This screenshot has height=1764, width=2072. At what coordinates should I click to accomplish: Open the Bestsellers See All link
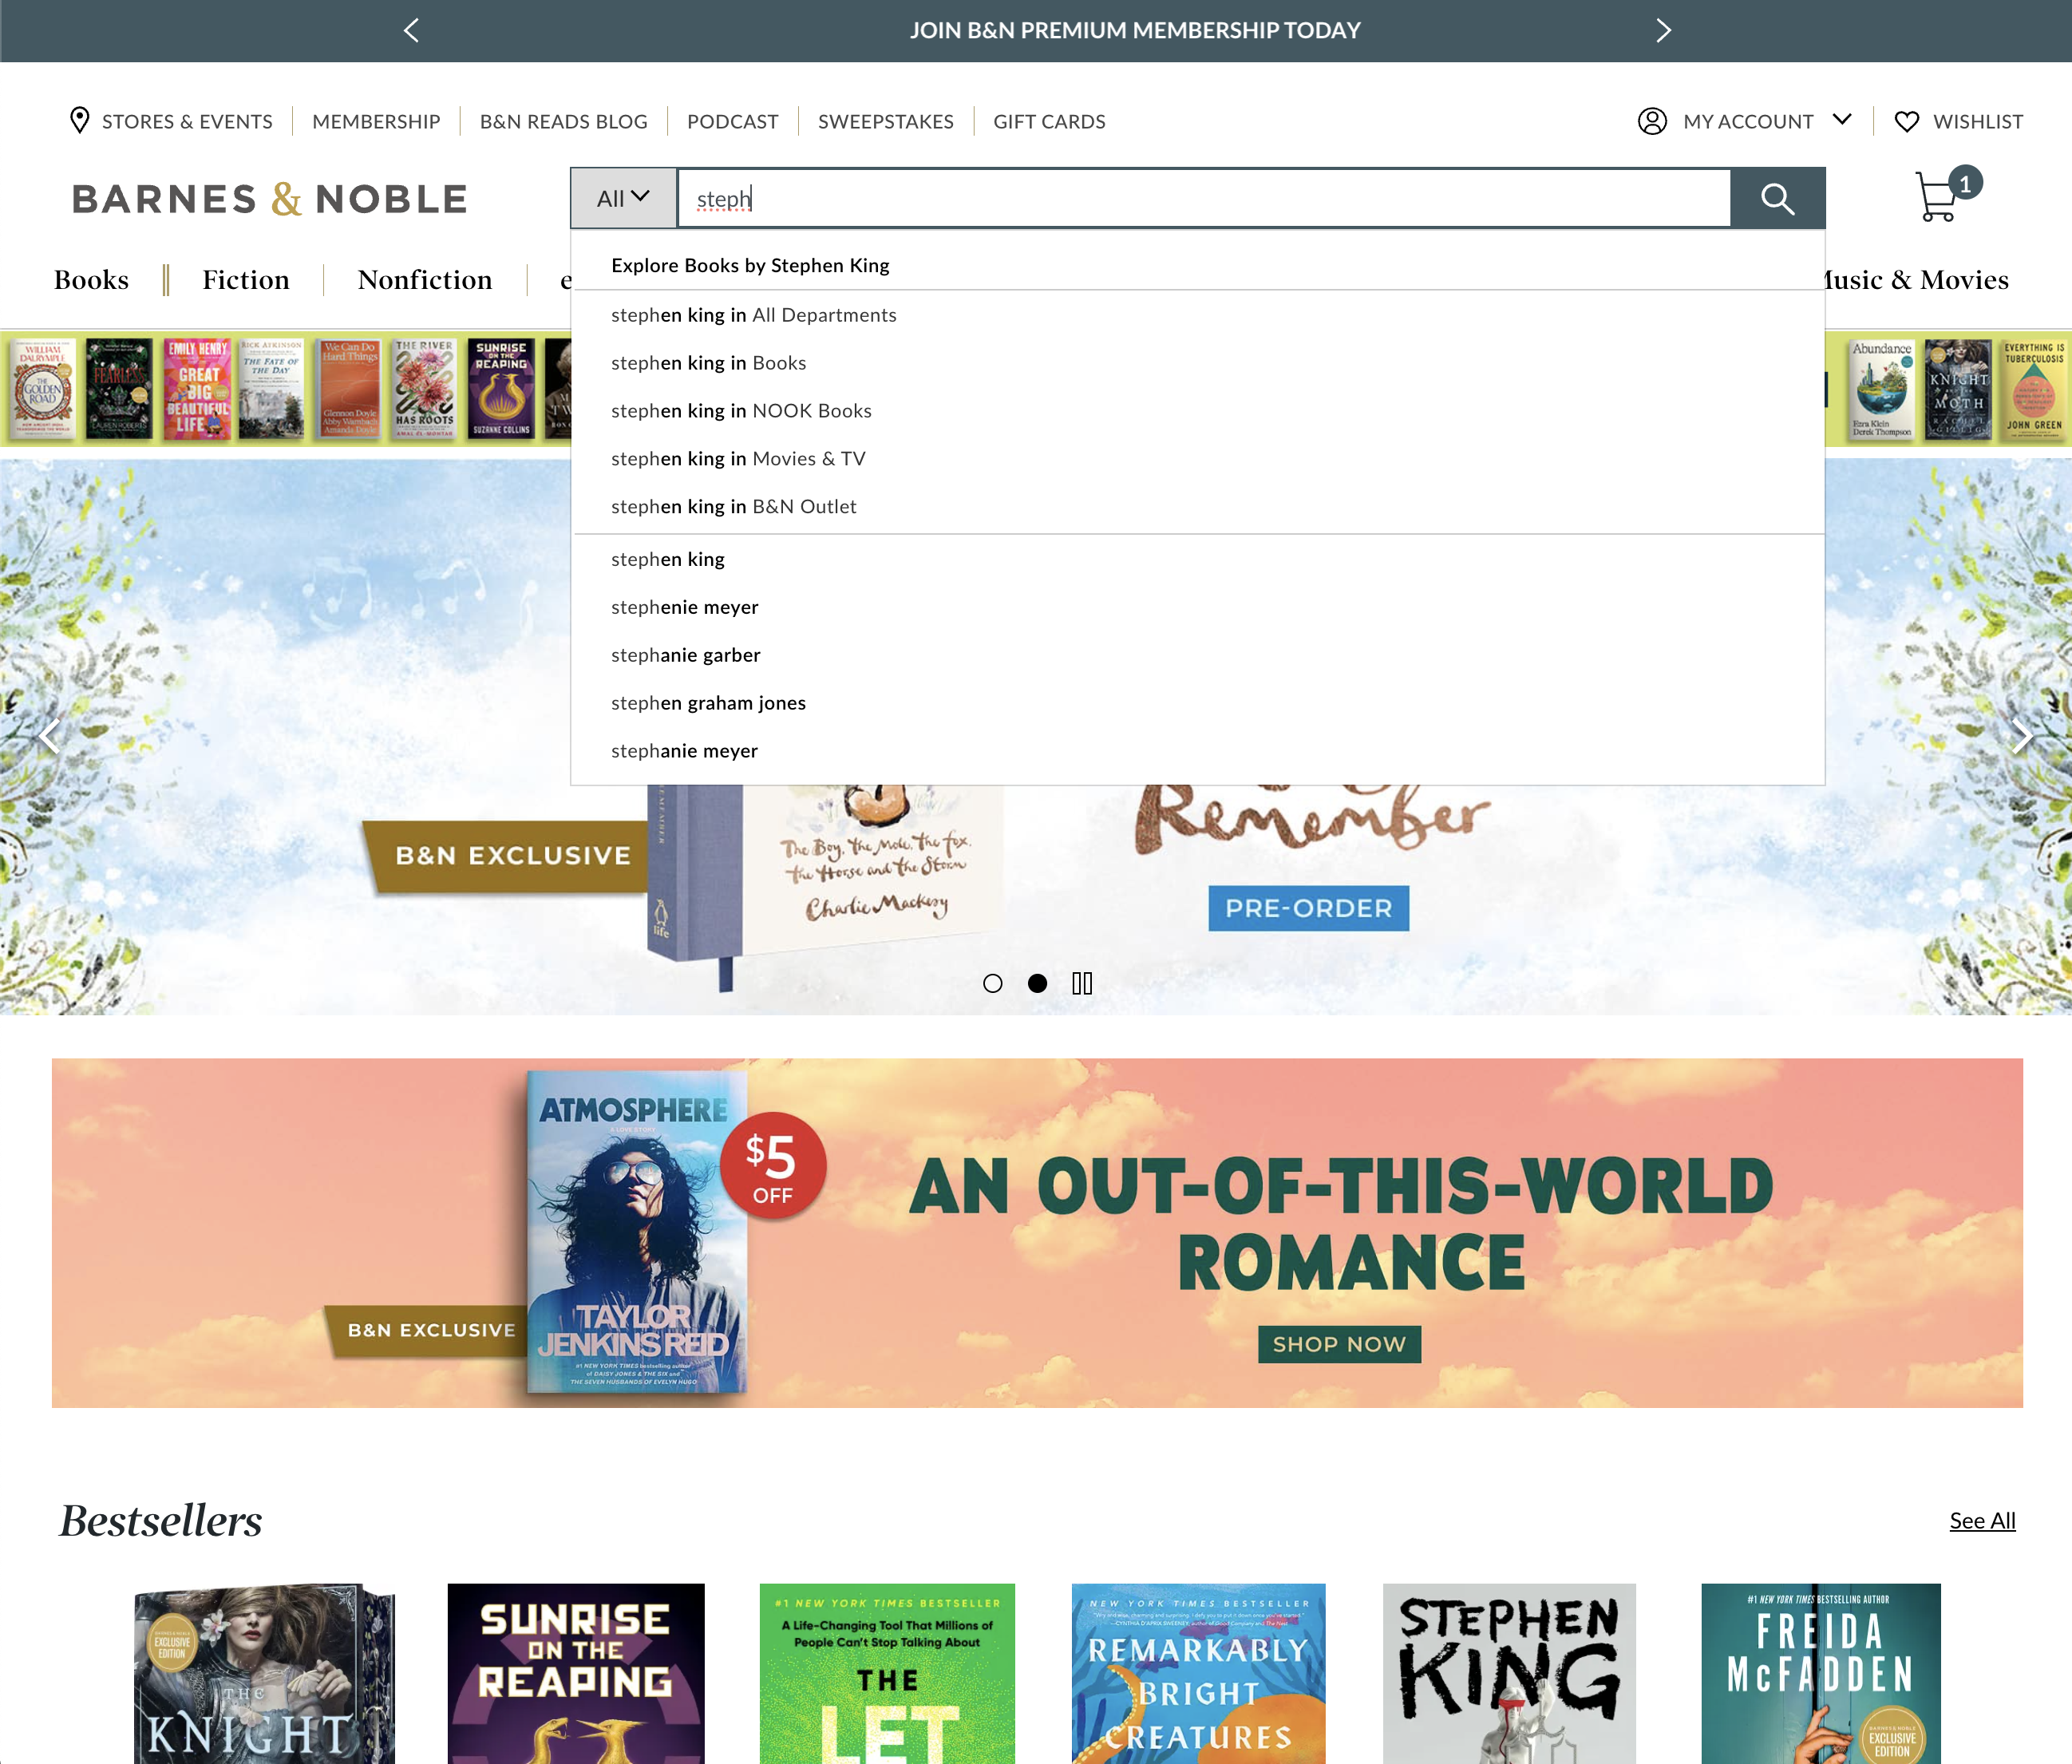coord(1982,1521)
